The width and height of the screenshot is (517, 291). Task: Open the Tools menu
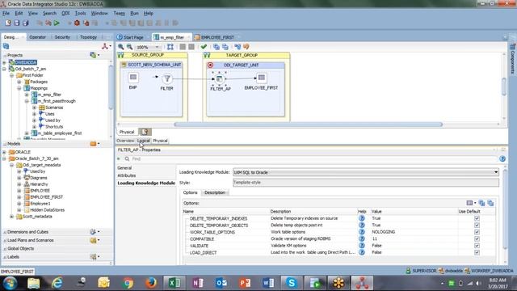(x=80, y=13)
